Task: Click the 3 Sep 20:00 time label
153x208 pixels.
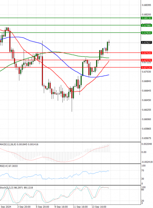Action: pos(24,207)
